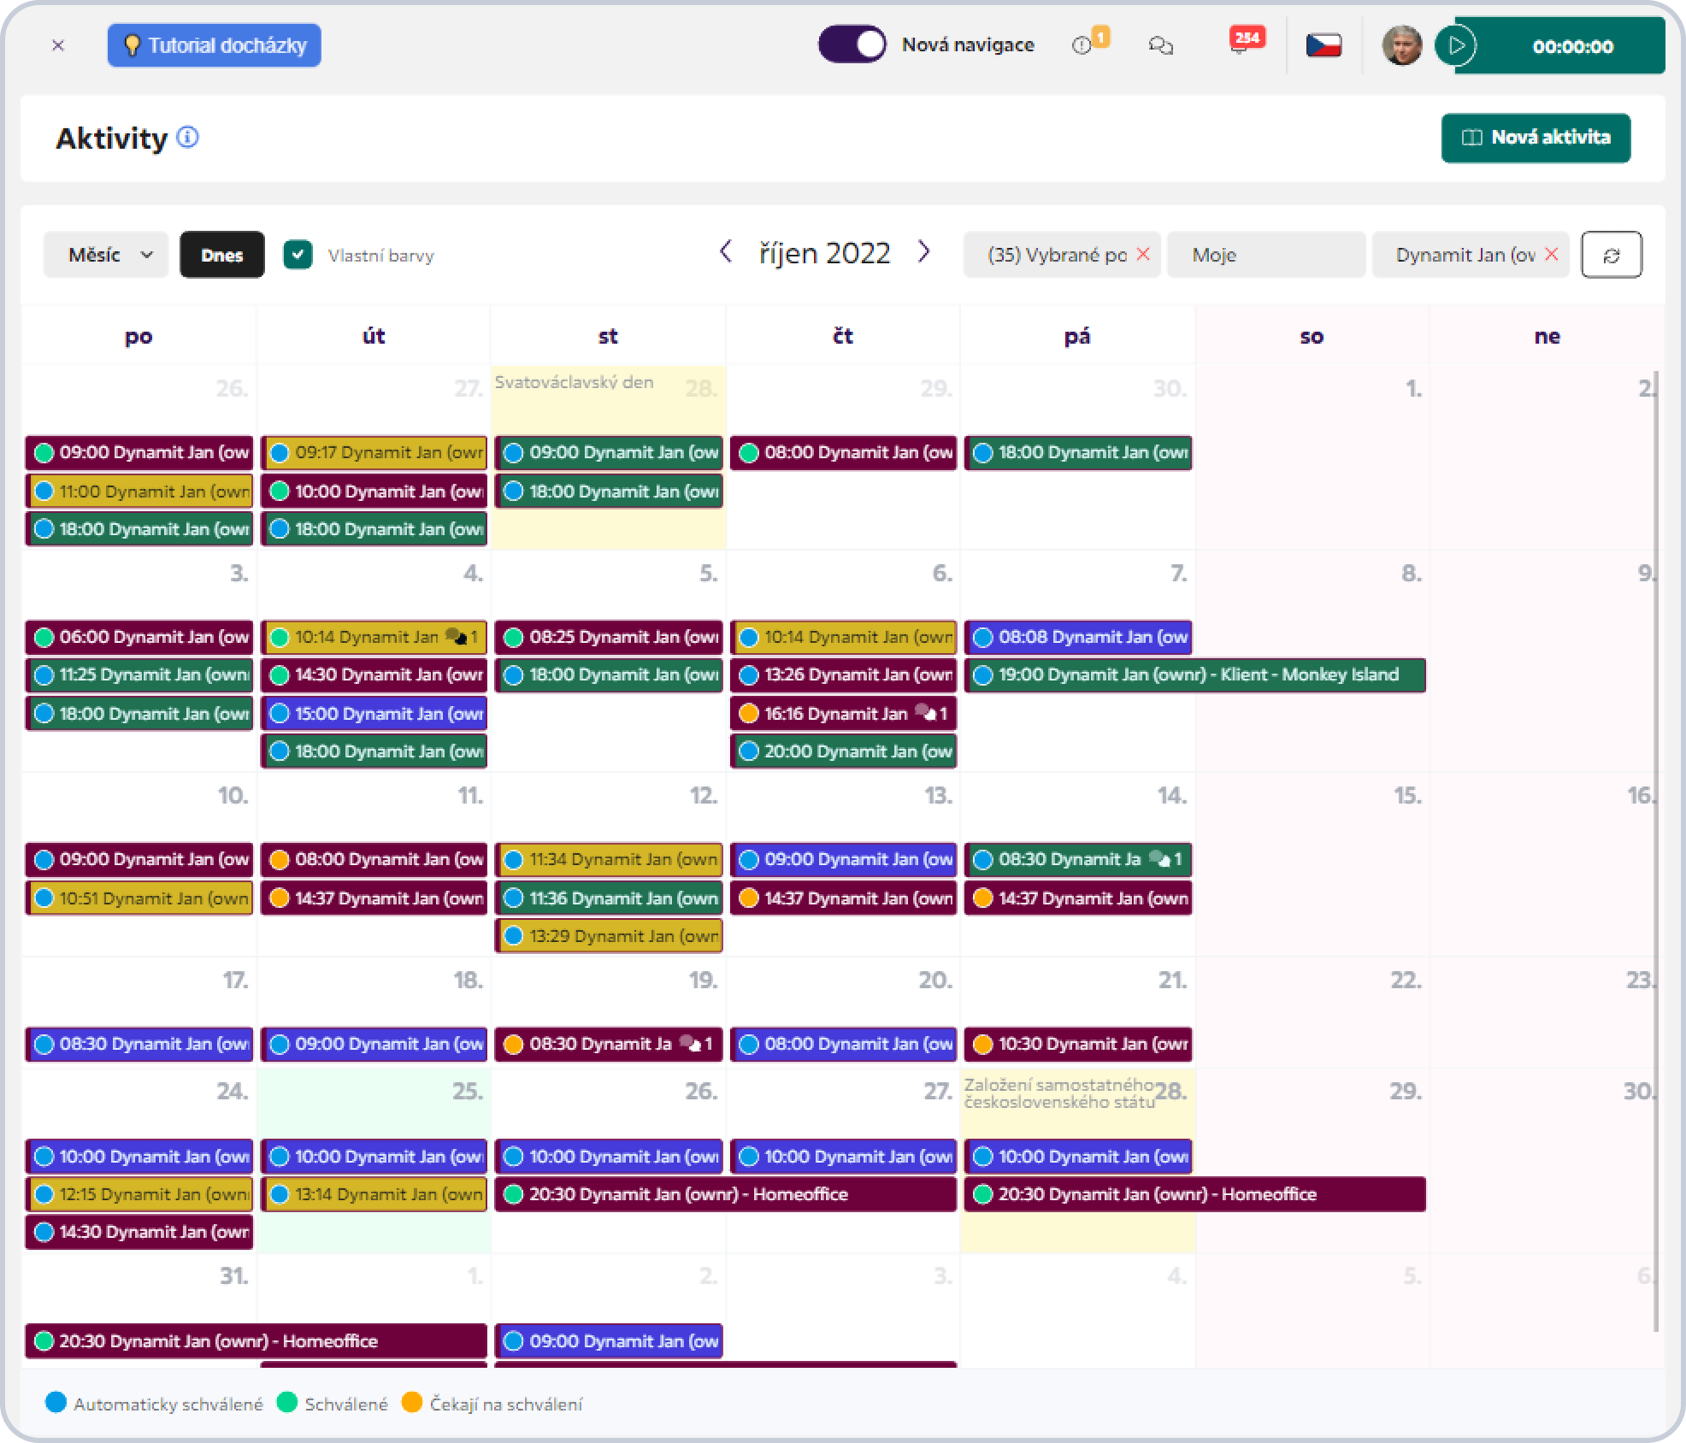Screen dimensions: 1686x1443
Task: Uncheck the Vlastní barvy checkbox
Action: coord(298,255)
